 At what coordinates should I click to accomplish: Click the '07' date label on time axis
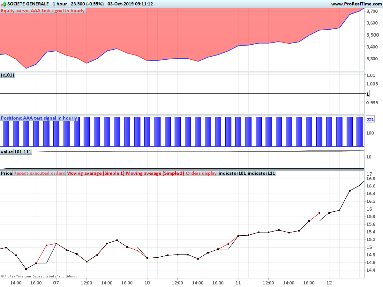tap(56, 283)
